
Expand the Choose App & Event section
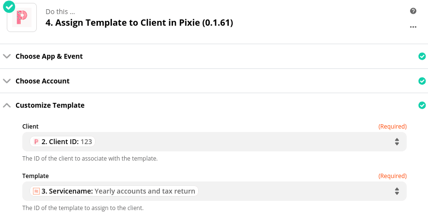7,56
